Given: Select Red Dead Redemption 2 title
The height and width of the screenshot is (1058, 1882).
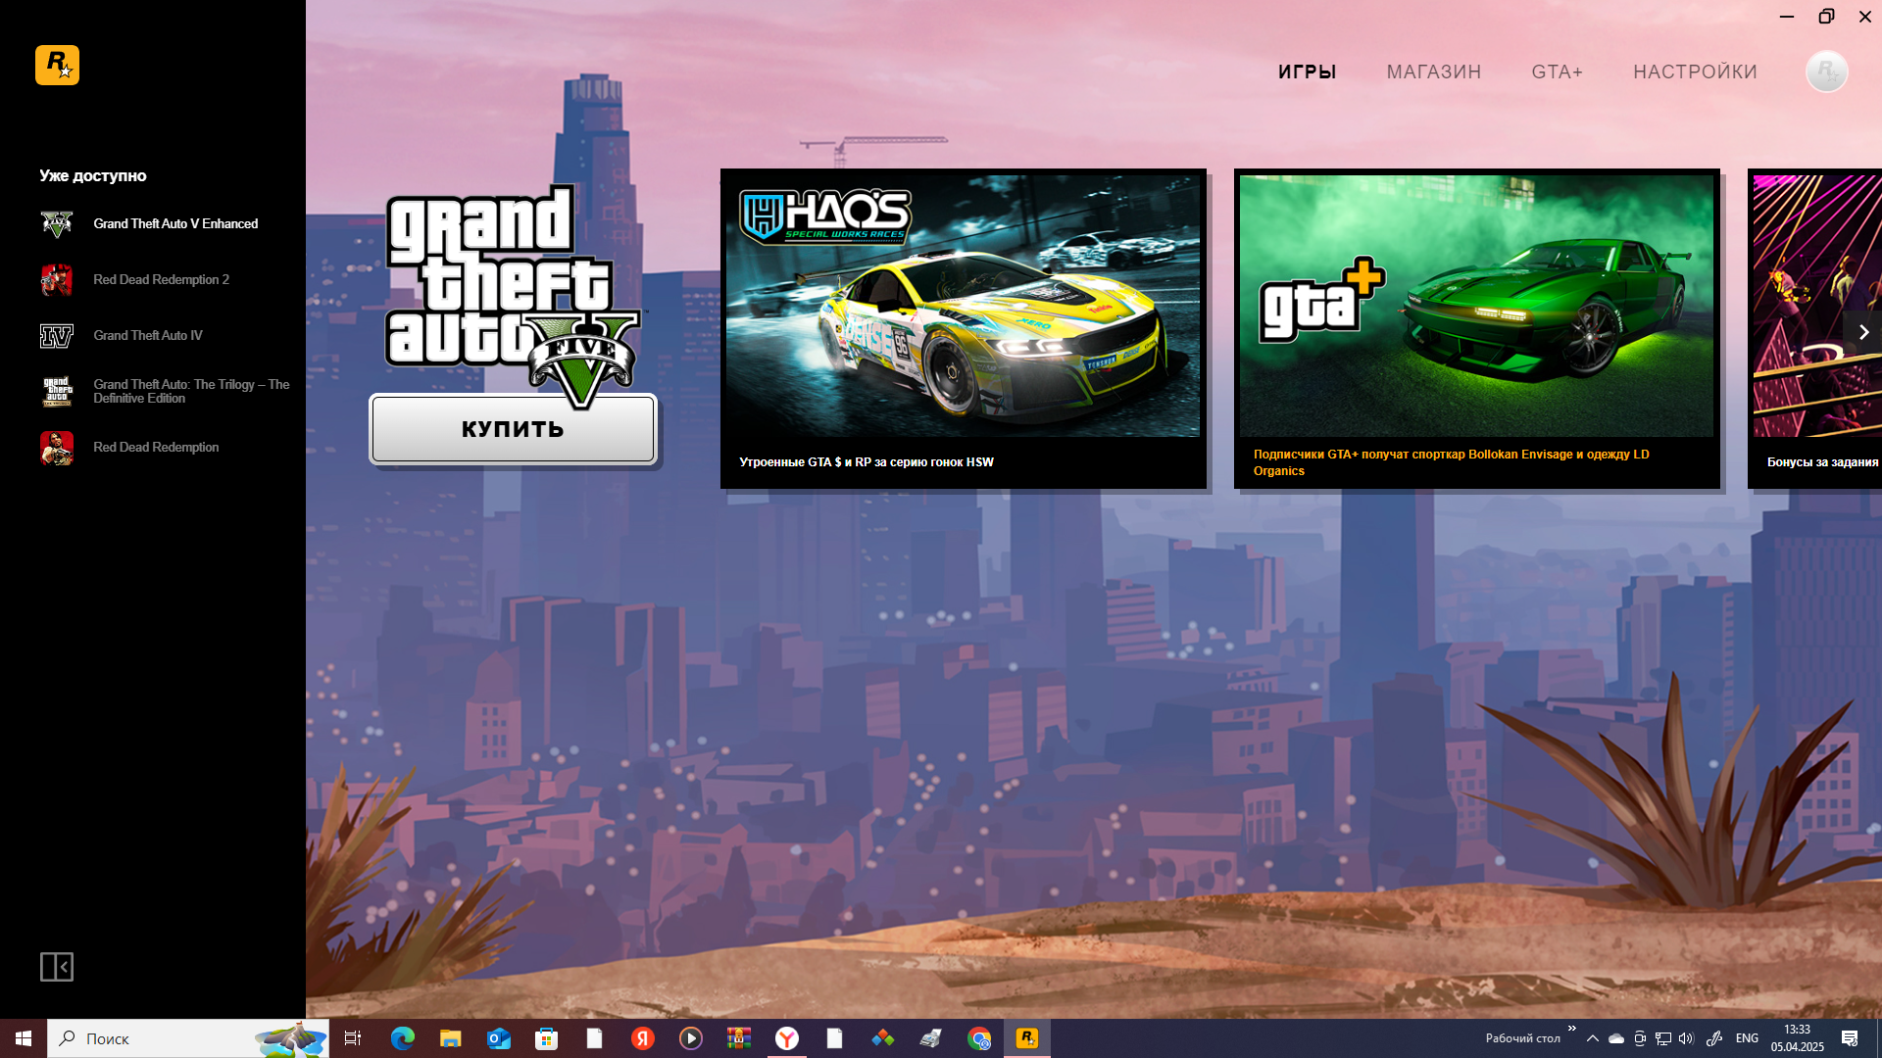Looking at the screenshot, I should (x=161, y=280).
